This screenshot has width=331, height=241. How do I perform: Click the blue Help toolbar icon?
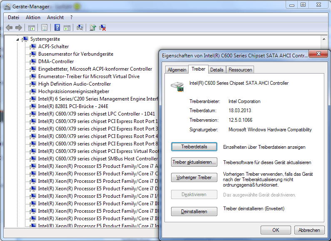point(57,27)
